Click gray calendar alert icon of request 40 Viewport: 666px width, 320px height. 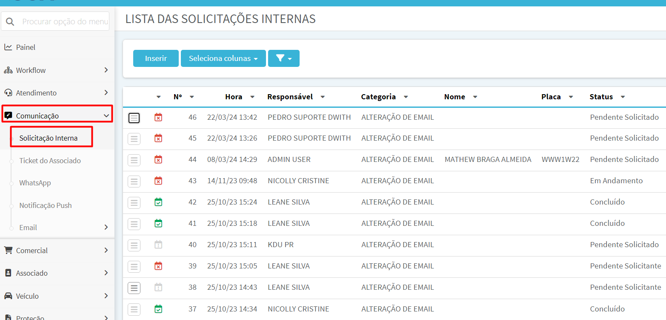tap(158, 245)
